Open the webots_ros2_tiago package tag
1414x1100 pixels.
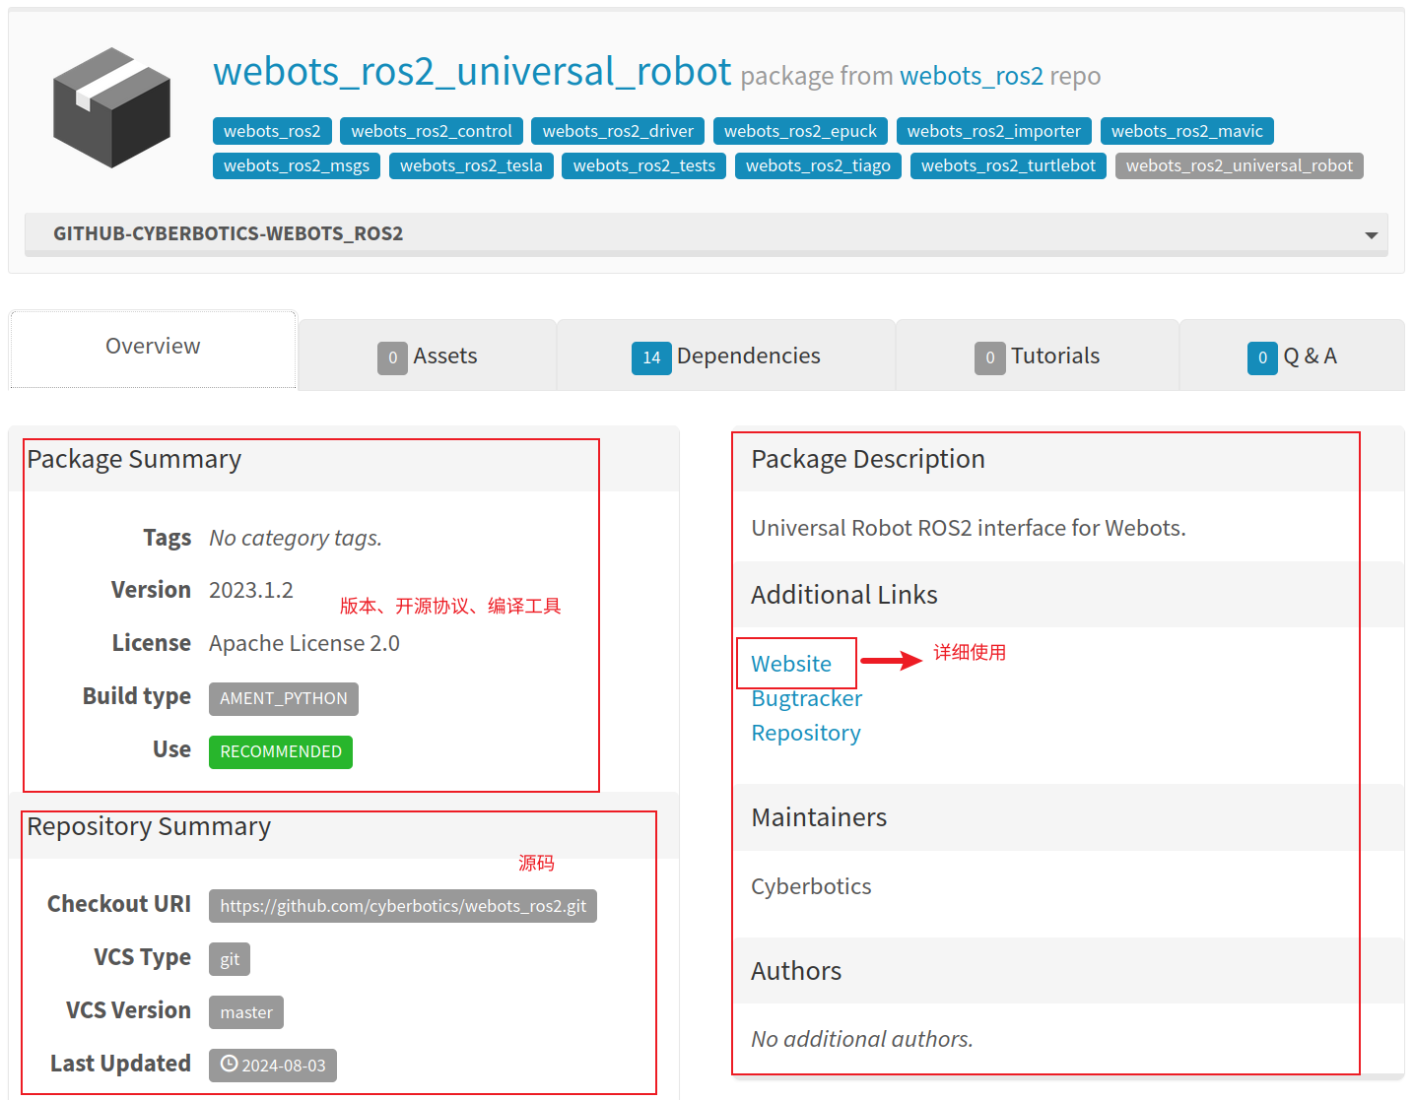click(818, 165)
